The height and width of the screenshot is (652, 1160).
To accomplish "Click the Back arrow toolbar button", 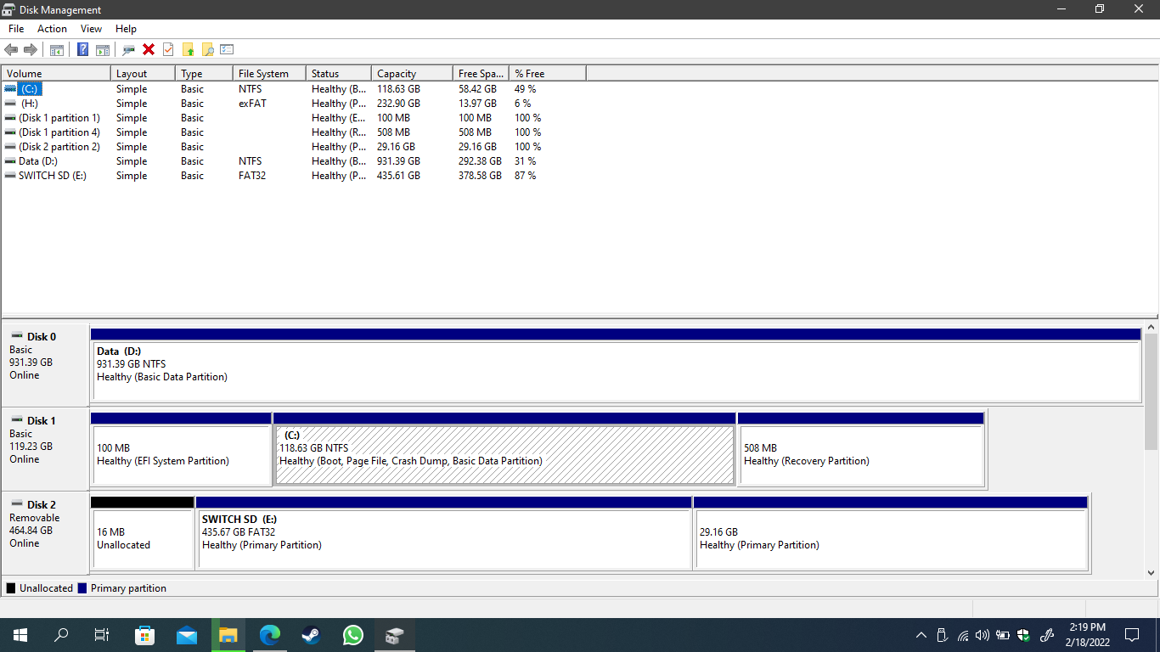I will [x=11, y=49].
